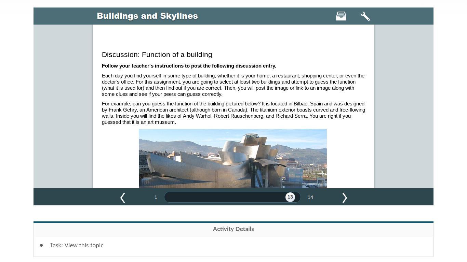467x262 pixels.
Task: Click the page navigation progress track
Action: [x=232, y=197]
